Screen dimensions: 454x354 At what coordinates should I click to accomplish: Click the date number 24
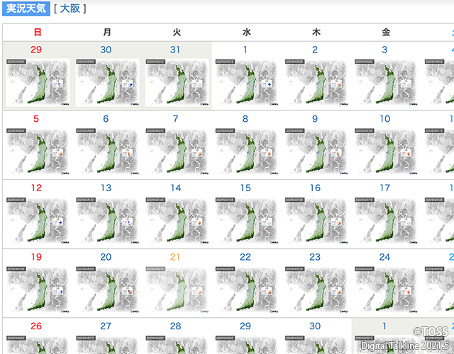click(x=384, y=257)
